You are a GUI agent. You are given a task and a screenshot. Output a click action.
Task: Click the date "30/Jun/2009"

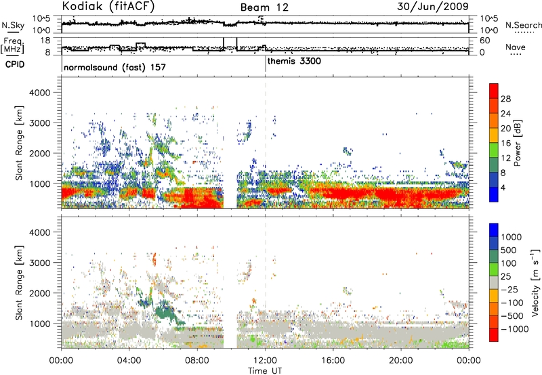(433, 7)
